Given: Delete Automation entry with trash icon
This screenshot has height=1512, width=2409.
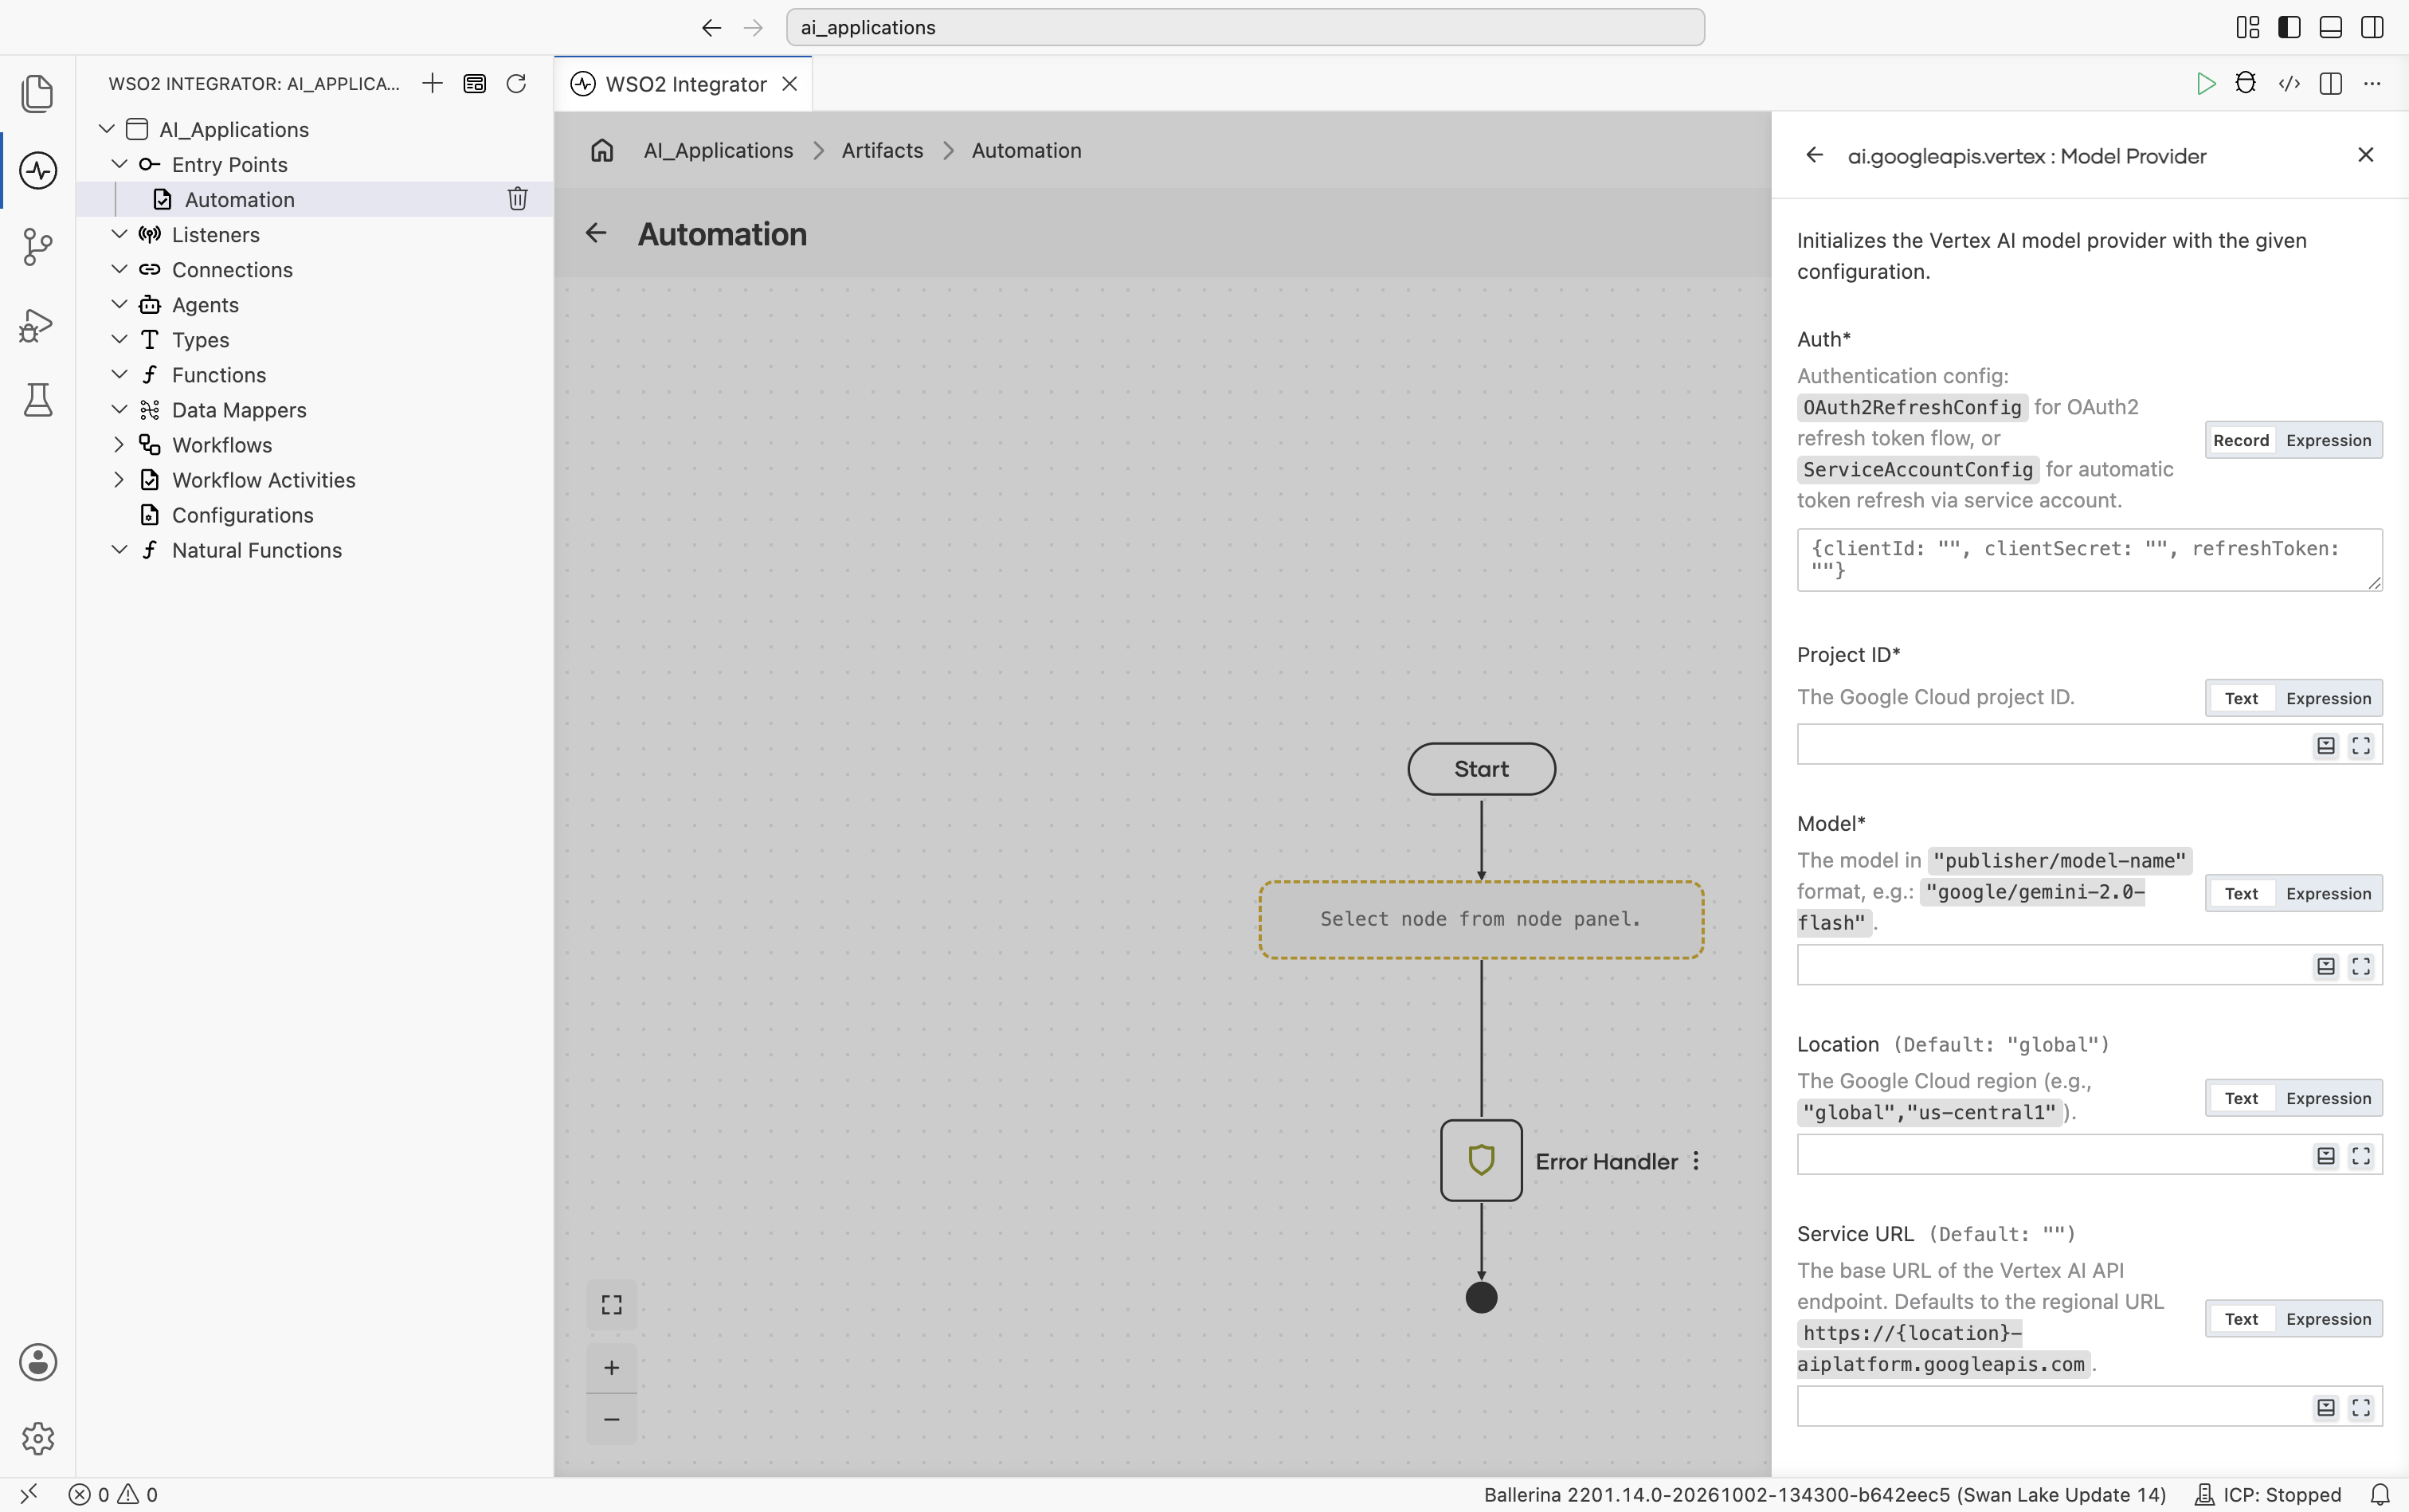Looking at the screenshot, I should tap(517, 199).
